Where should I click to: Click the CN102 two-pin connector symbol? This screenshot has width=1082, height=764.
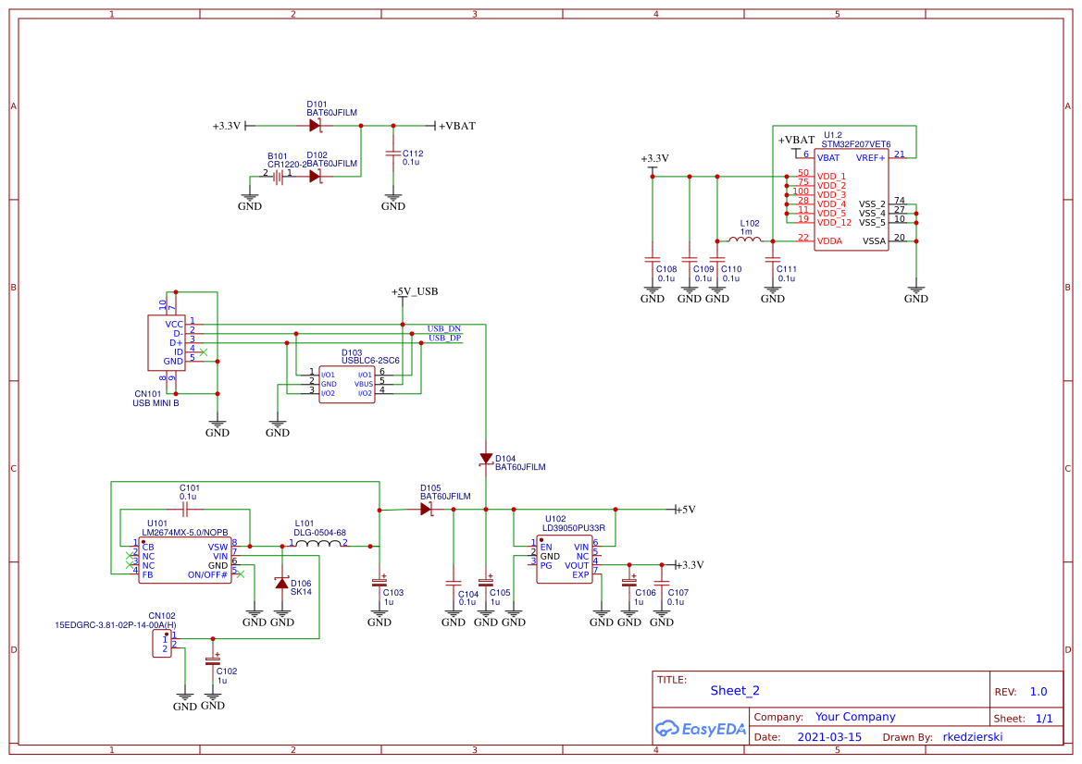[x=162, y=644]
